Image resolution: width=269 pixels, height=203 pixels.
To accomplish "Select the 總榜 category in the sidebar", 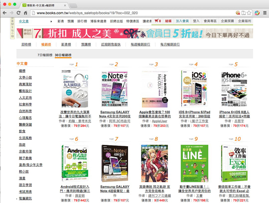I will pos(22,71).
